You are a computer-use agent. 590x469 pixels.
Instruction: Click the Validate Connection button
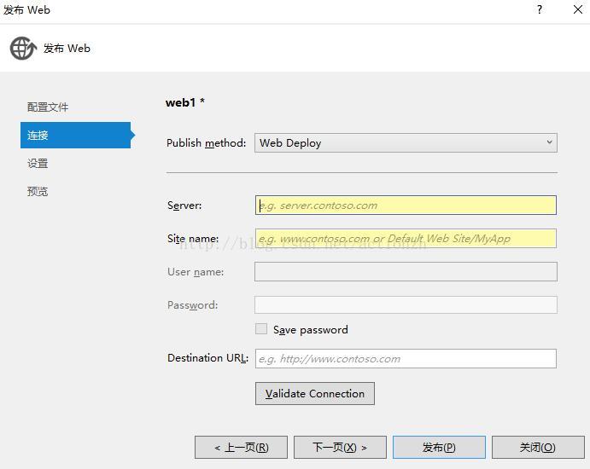[314, 394]
